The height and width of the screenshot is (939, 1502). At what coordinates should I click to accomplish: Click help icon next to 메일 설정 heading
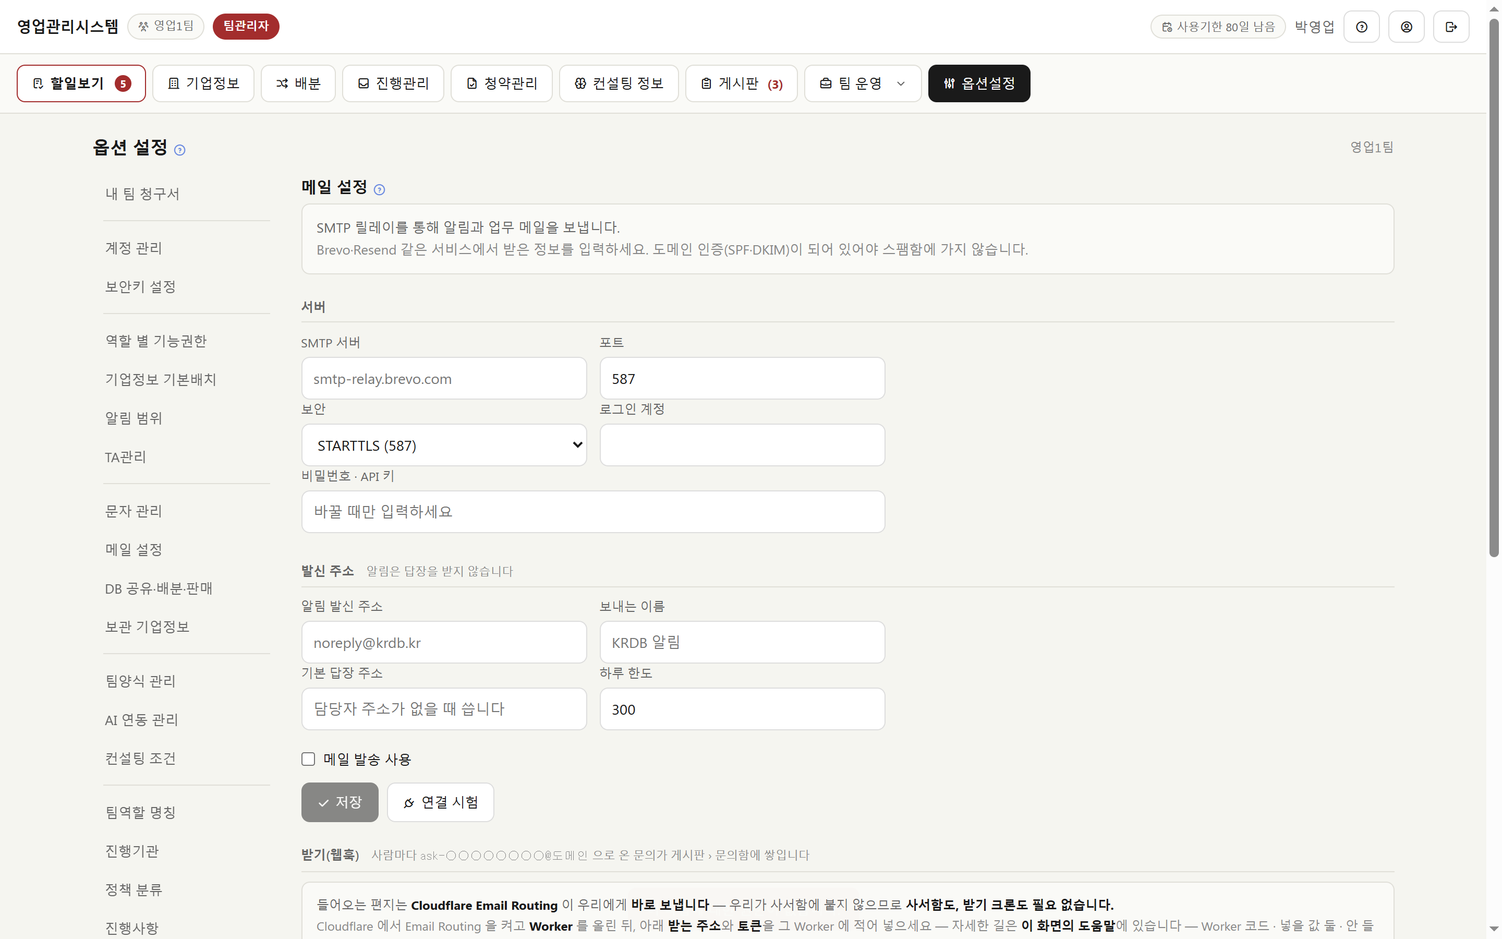[x=379, y=190]
